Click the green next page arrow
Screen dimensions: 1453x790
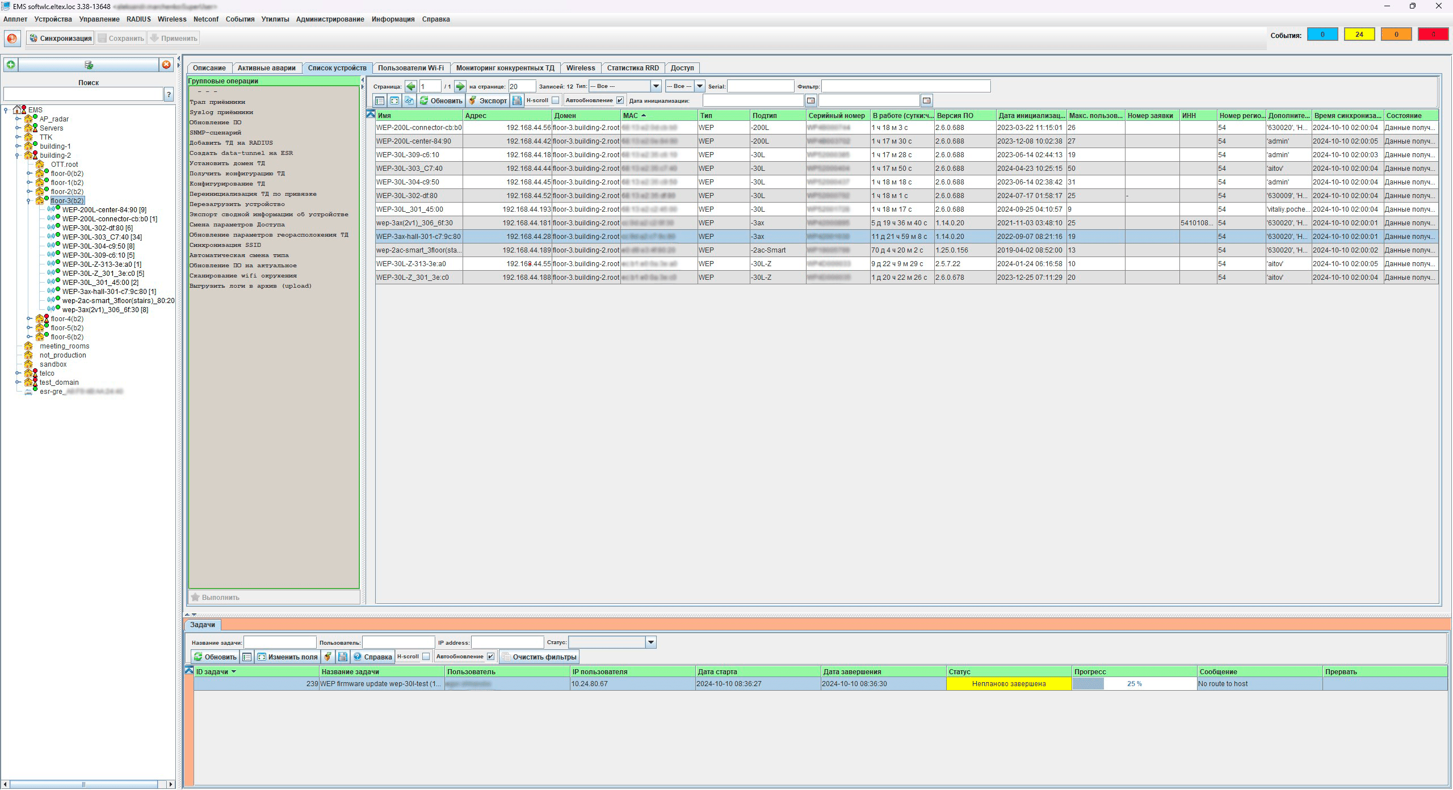point(460,86)
